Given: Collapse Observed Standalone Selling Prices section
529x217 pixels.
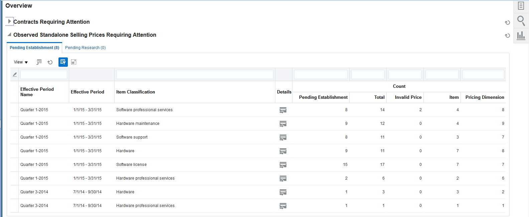Looking at the screenshot, I should point(9,34).
